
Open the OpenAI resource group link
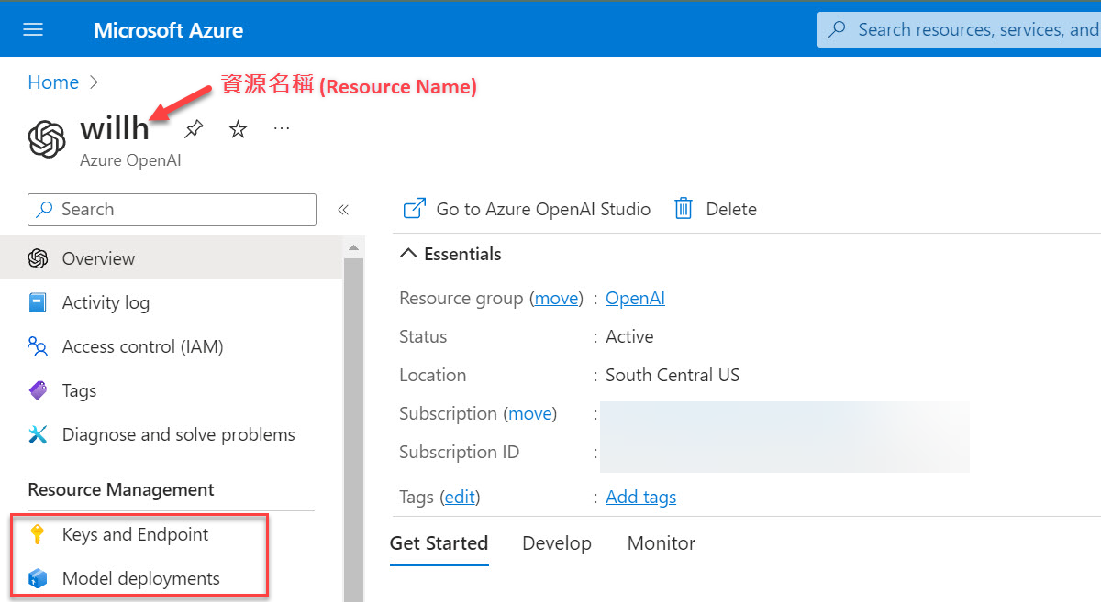point(635,298)
